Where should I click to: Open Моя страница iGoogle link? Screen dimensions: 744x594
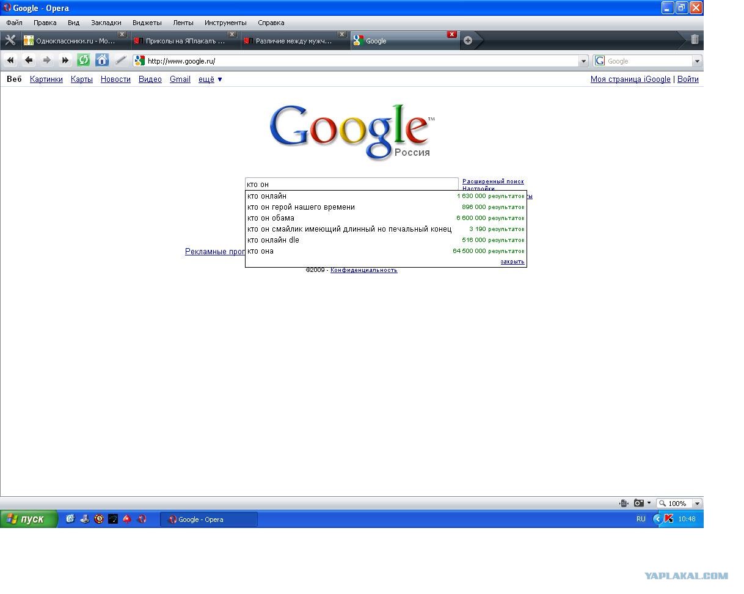click(x=630, y=79)
